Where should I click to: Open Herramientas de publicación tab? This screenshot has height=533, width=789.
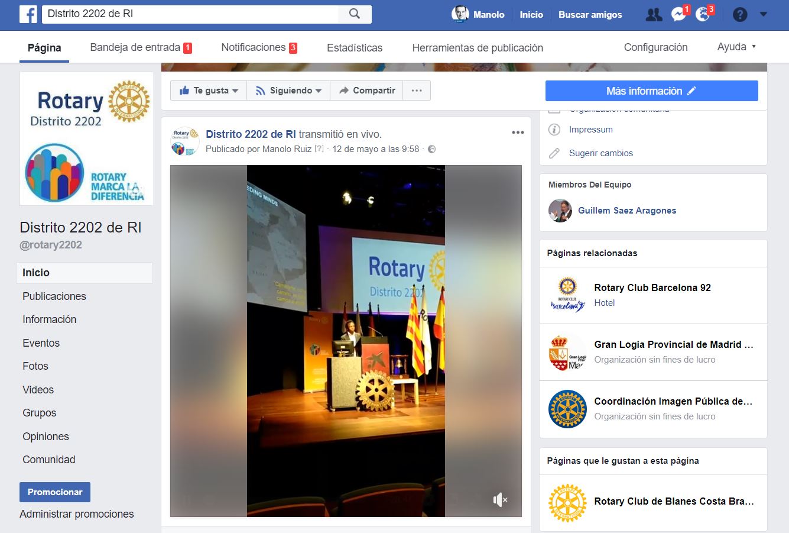coord(478,48)
